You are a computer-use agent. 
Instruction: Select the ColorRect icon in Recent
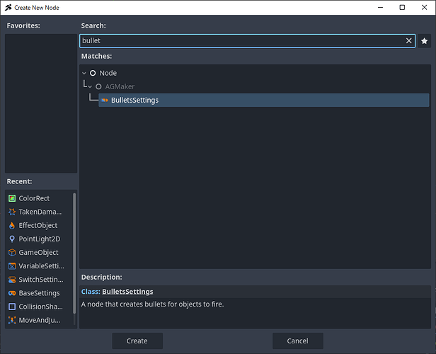[12, 198]
